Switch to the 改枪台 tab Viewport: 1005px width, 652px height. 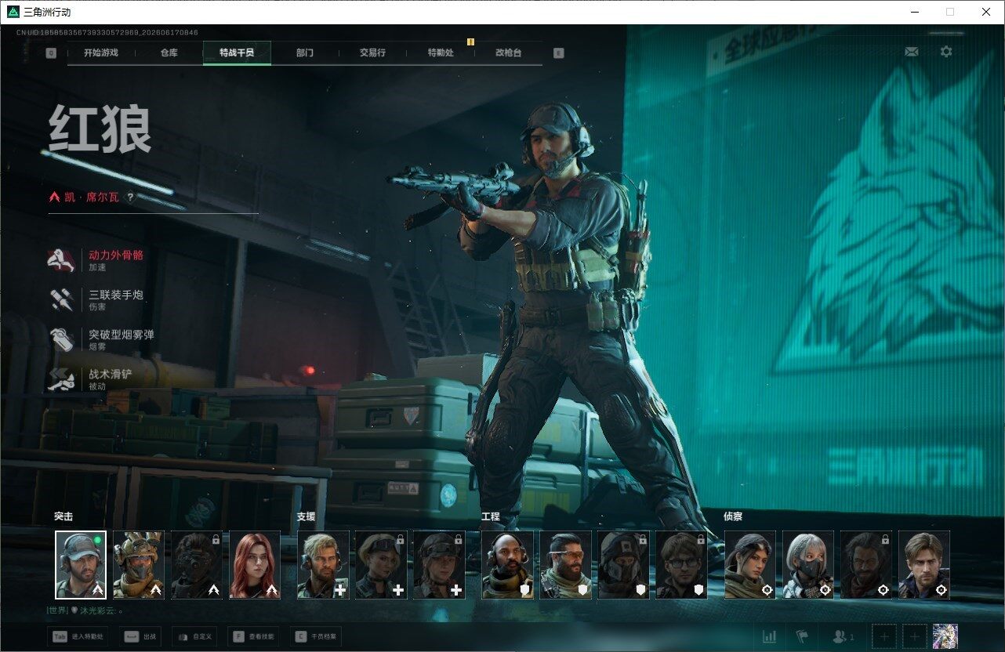(x=508, y=53)
